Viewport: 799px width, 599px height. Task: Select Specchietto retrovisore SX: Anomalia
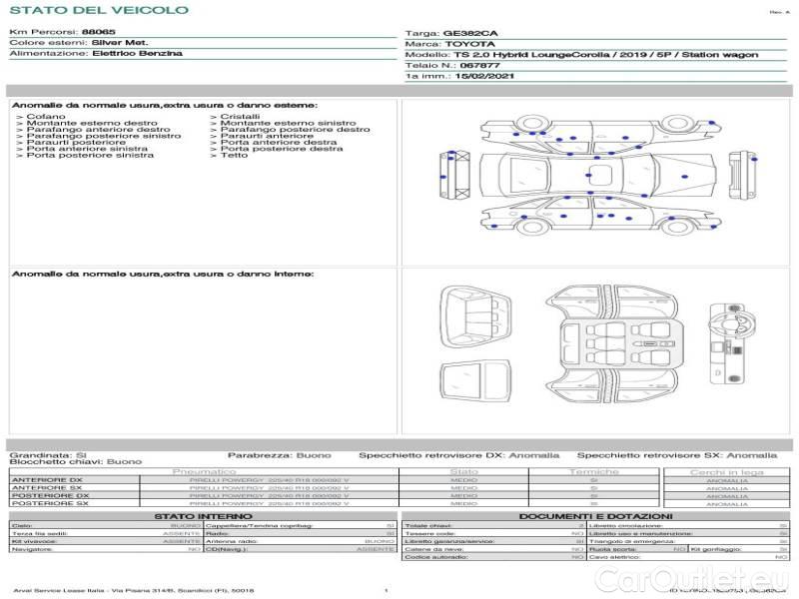(x=677, y=455)
